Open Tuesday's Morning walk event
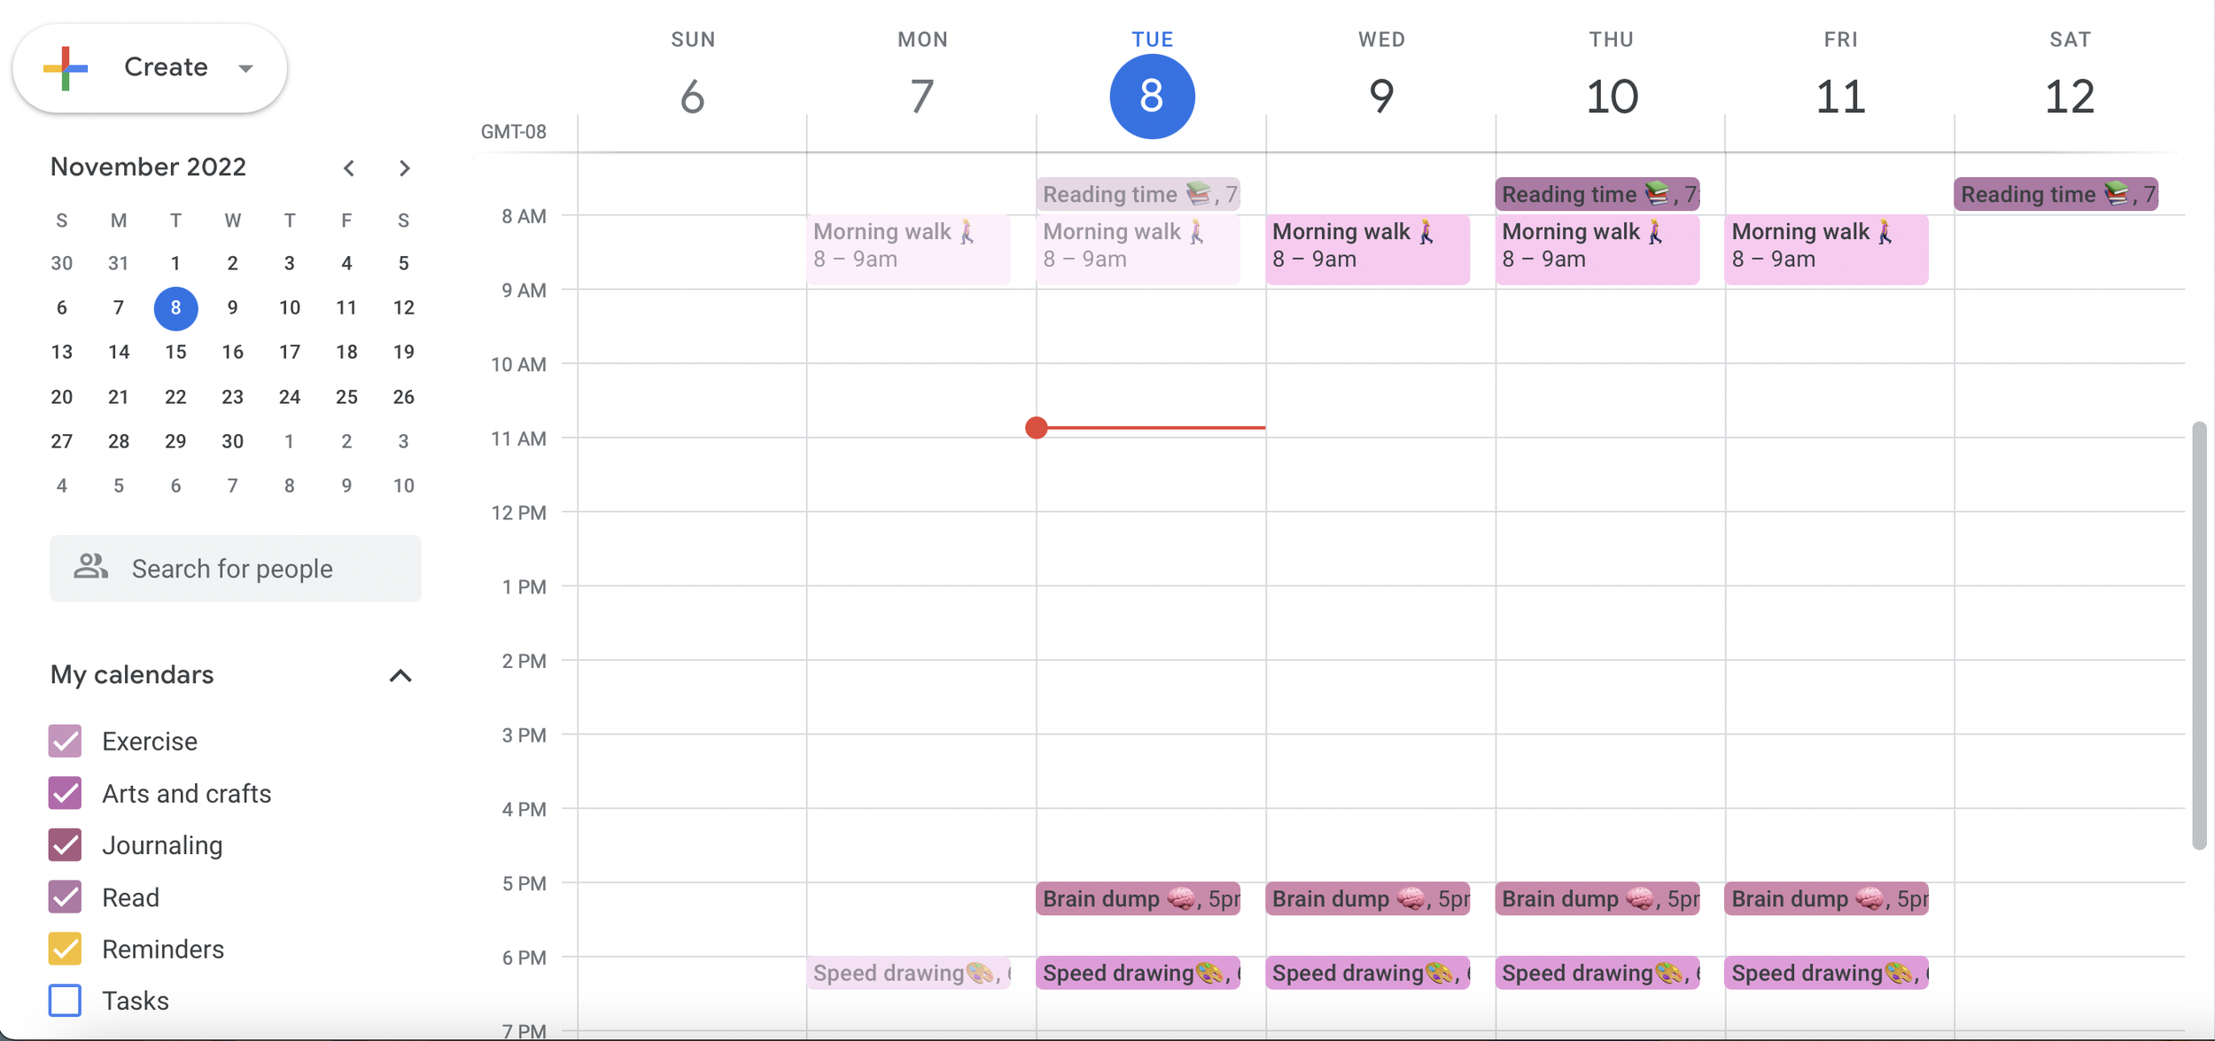Image resolution: width=2215 pixels, height=1041 pixels. pos(1138,248)
